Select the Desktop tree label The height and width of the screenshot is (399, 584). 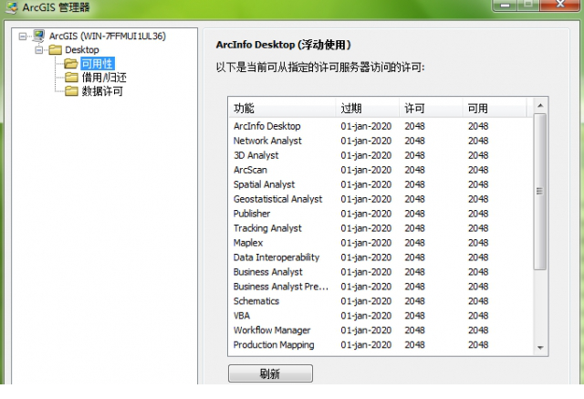point(82,50)
